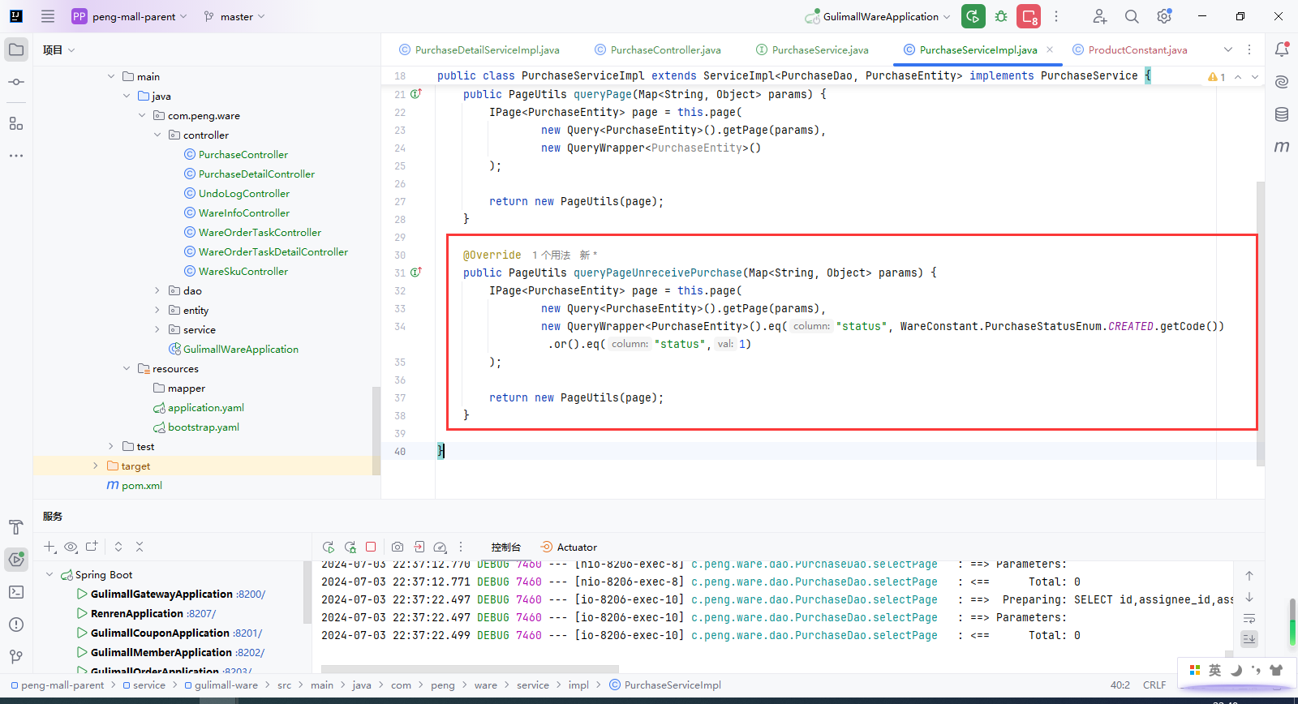The width and height of the screenshot is (1298, 704).
Task: Open the AI Assistant spiral icon
Action: [1282, 82]
